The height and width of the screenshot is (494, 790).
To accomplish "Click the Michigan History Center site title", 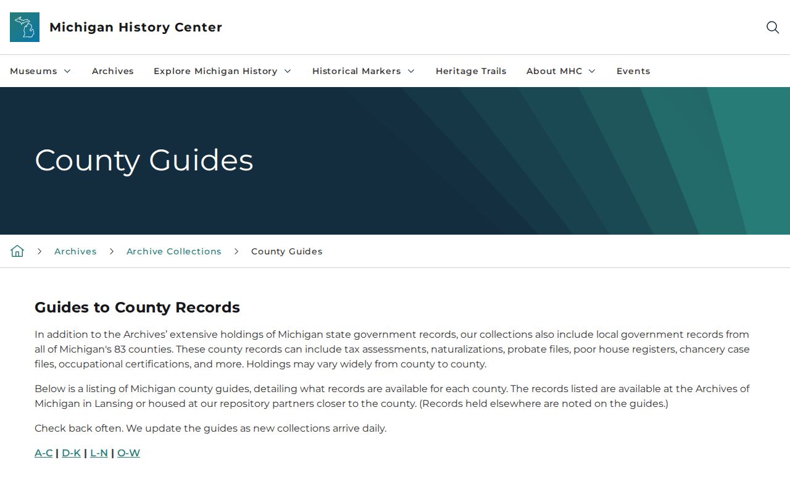I will [136, 27].
